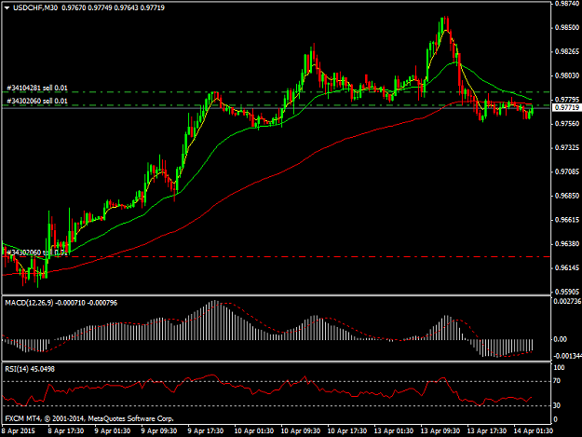Image resolution: width=582 pixels, height=437 pixels.
Task: Click the FXCM MT4 MetaQuotes copyright text
Action: (89, 418)
